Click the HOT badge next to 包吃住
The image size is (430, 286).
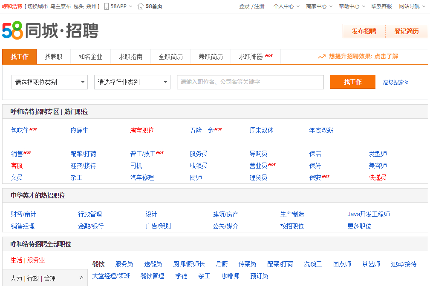[33, 129]
